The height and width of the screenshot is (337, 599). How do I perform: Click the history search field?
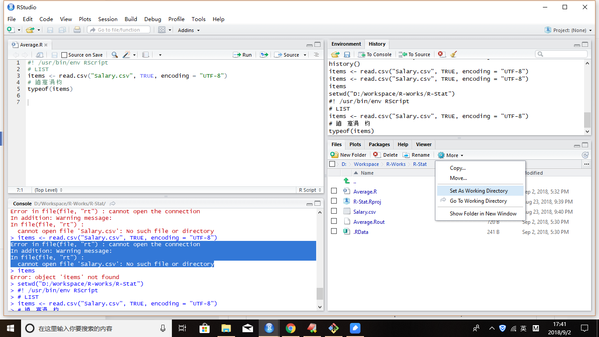coord(561,54)
